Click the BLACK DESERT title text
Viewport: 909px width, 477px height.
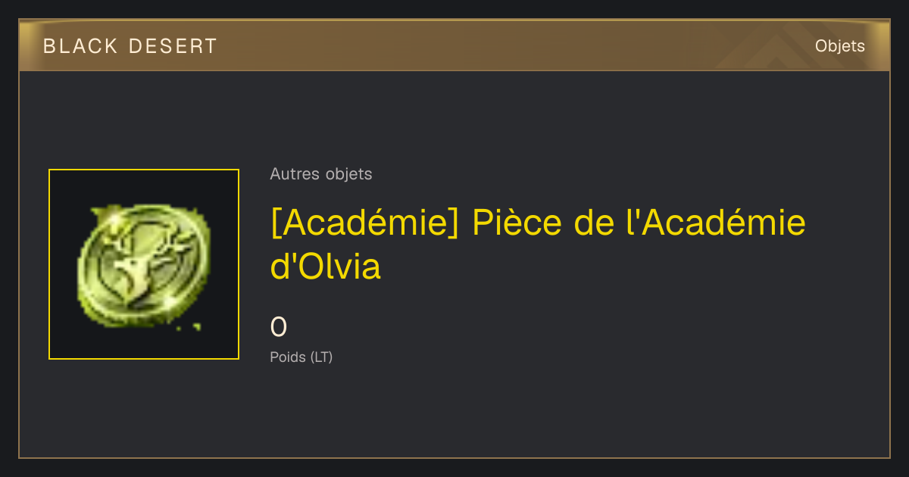point(130,46)
